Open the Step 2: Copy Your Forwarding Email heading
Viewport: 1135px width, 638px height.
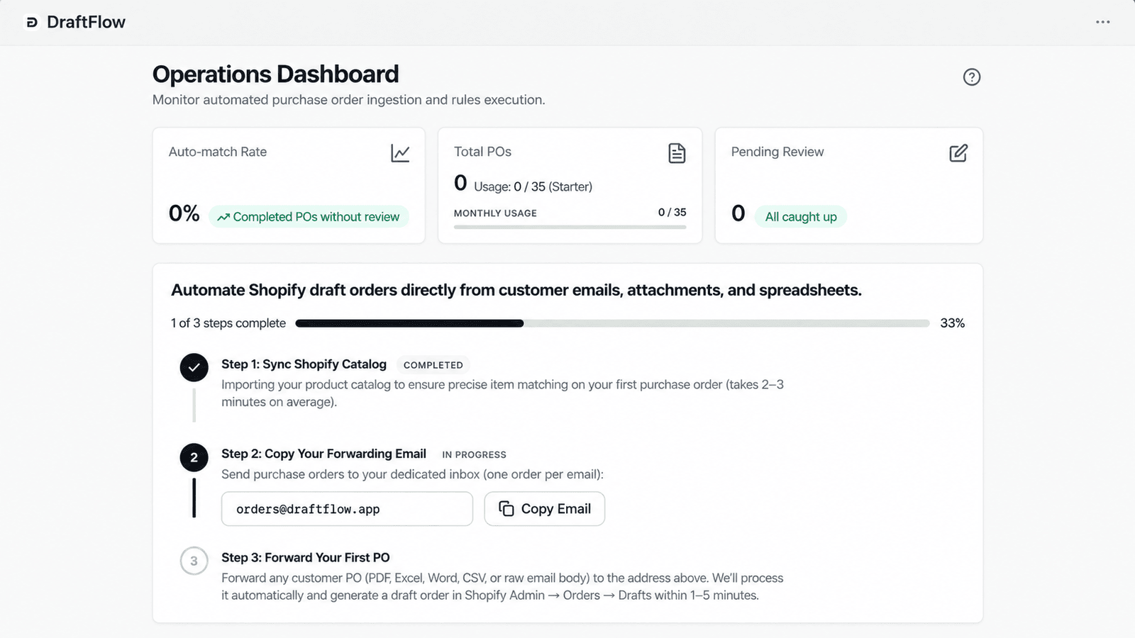click(x=323, y=454)
